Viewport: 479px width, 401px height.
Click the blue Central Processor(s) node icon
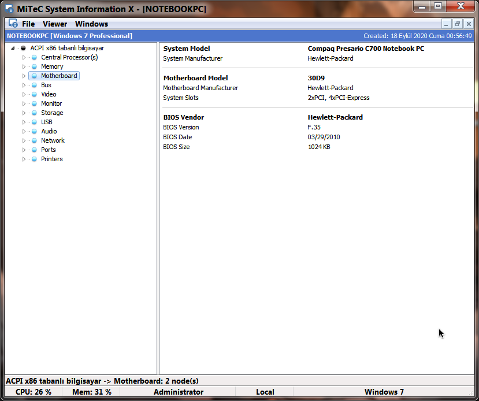coord(35,57)
